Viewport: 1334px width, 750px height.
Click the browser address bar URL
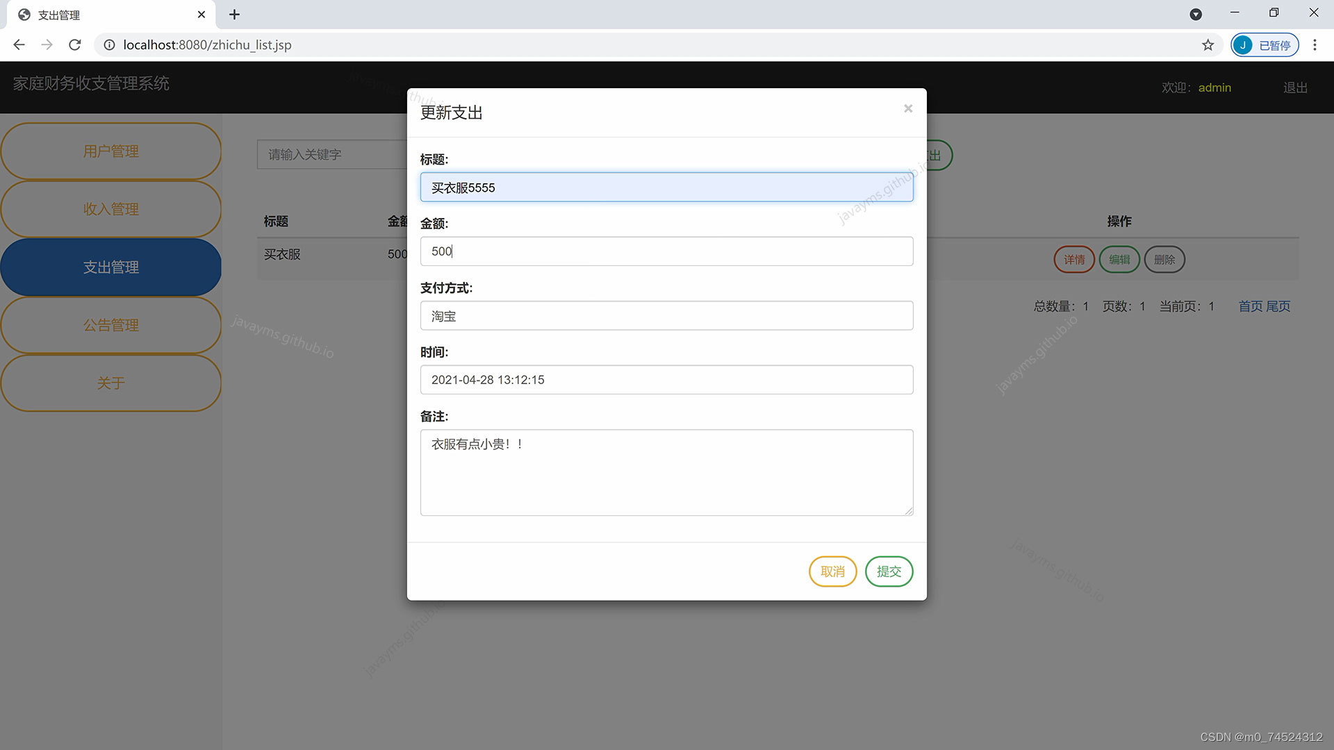[x=207, y=44]
